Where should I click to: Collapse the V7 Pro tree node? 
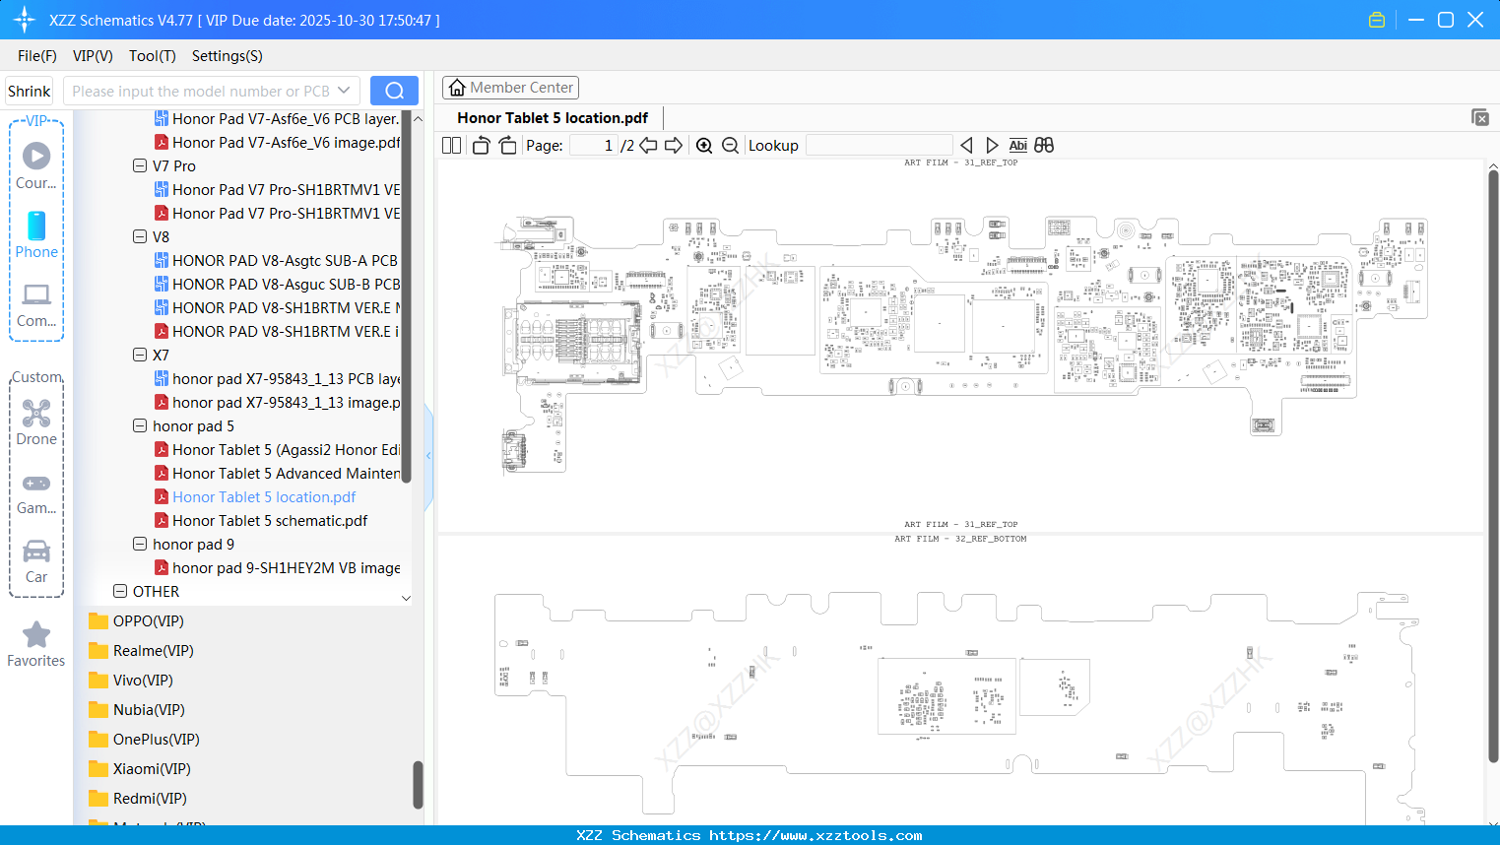coord(140,165)
